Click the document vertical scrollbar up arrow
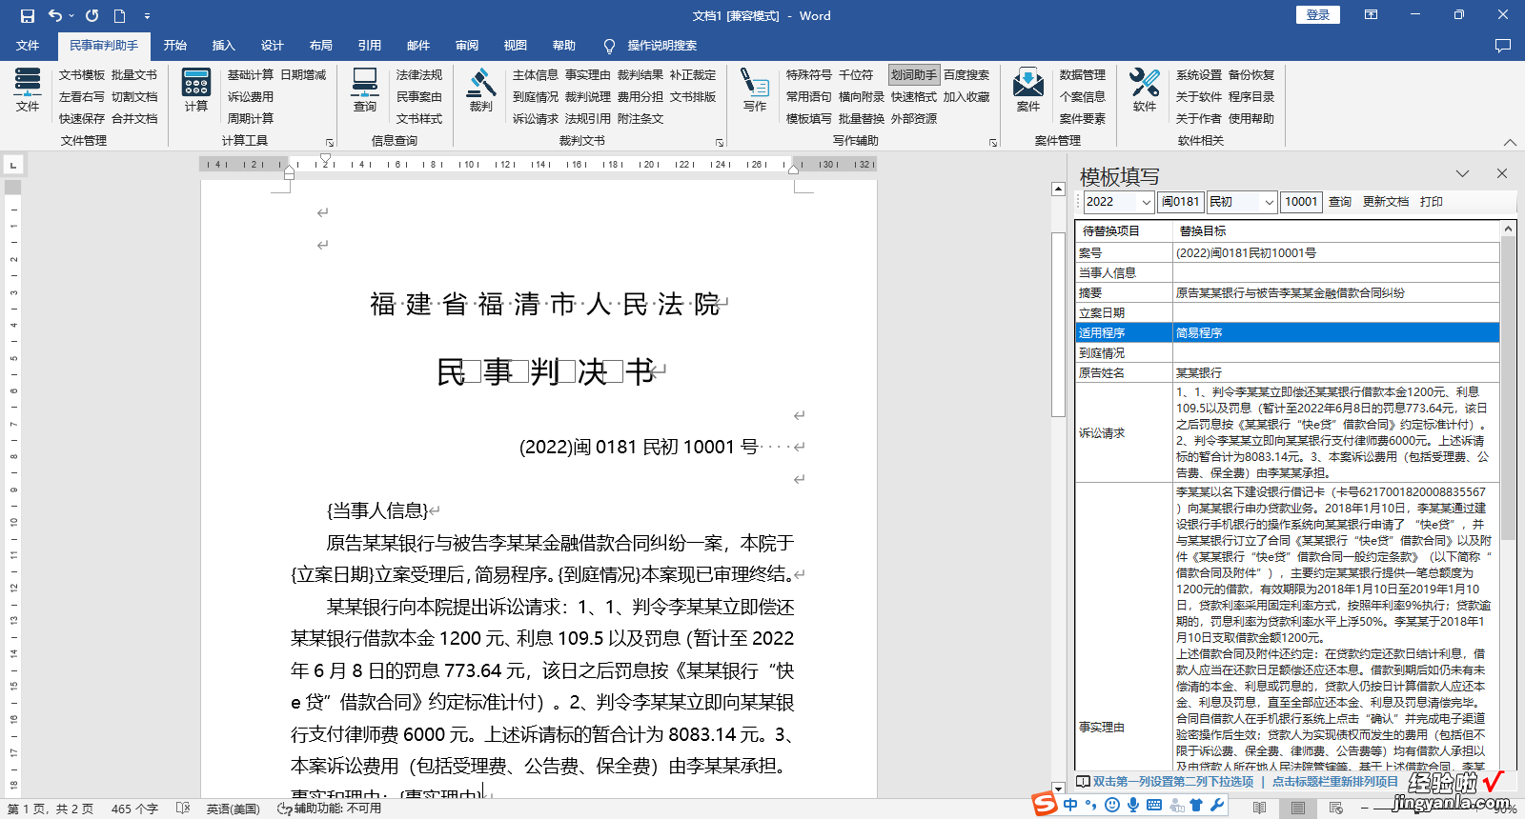Viewport: 1525px width, 819px height. coord(1058,189)
